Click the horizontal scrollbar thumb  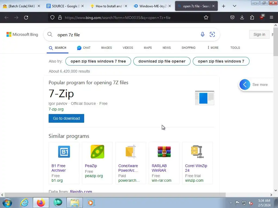pyautogui.click(x=115, y=195)
